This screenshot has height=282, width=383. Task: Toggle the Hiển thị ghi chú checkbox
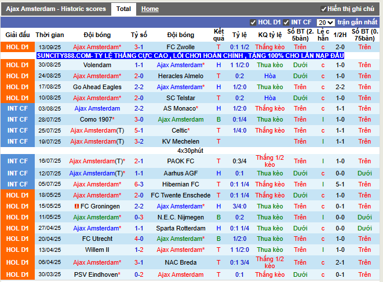tap(324, 9)
